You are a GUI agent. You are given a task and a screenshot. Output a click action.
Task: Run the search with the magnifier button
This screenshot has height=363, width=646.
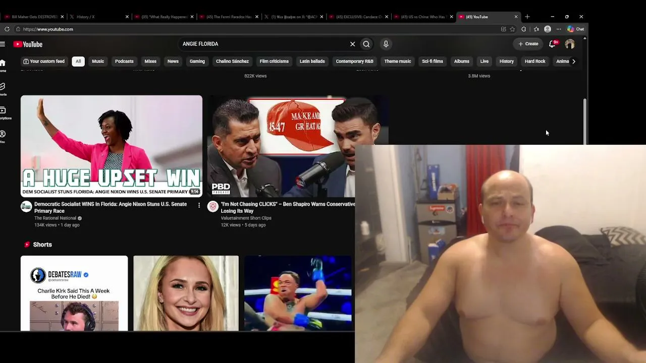pos(366,44)
